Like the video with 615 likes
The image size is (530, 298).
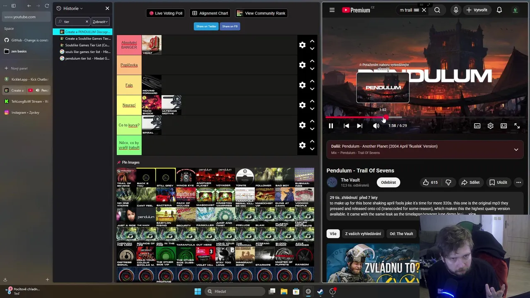pyautogui.click(x=430, y=183)
